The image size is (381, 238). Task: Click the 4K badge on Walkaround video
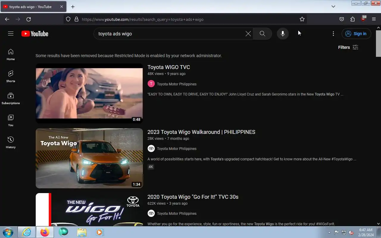pos(151,167)
